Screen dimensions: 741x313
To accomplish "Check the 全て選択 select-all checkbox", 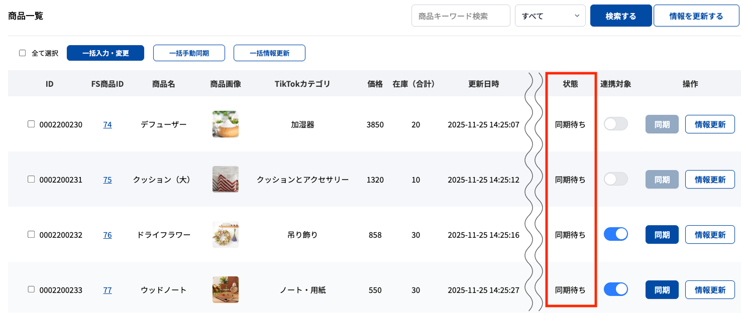I will (x=22, y=52).
